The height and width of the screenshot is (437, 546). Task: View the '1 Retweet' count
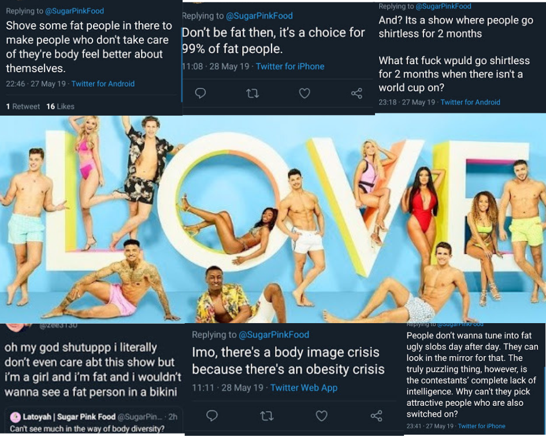point(23,106)
